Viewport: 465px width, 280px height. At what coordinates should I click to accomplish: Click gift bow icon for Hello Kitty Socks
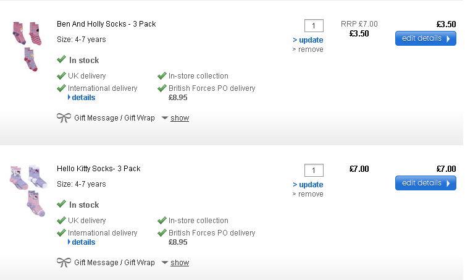click(64, 262)
